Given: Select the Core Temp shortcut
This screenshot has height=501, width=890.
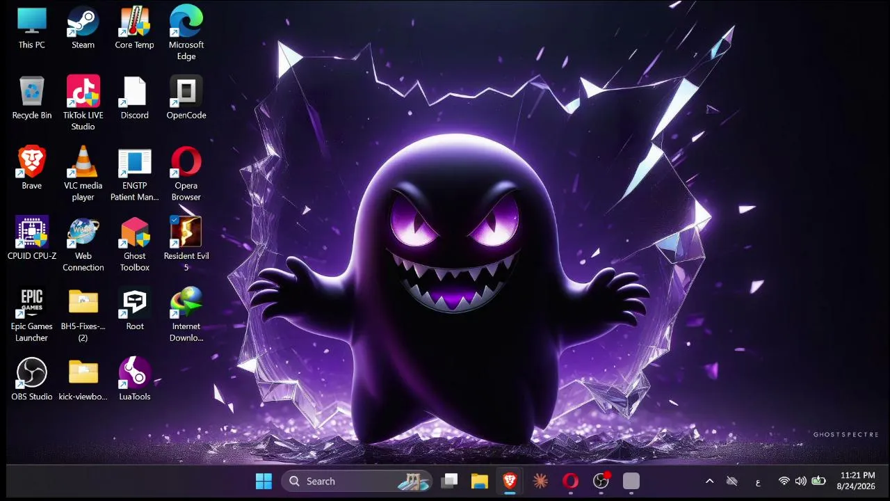Looking at the screenshot, I should click(135, 29).
